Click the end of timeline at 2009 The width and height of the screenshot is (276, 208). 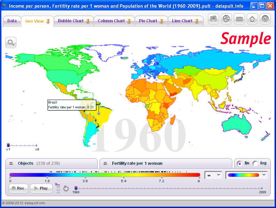tap(262, 188)
